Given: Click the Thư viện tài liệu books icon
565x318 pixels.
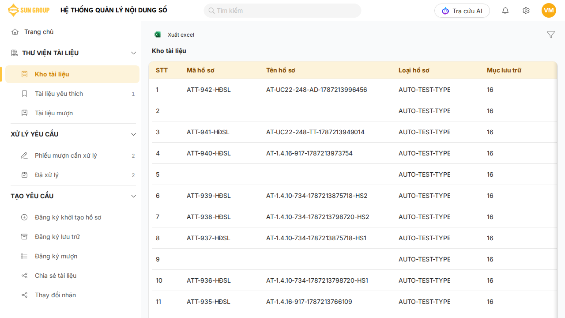Looking at the screenshot, I should [x=15, y=53].
